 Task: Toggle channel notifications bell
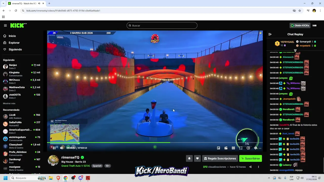189,158
